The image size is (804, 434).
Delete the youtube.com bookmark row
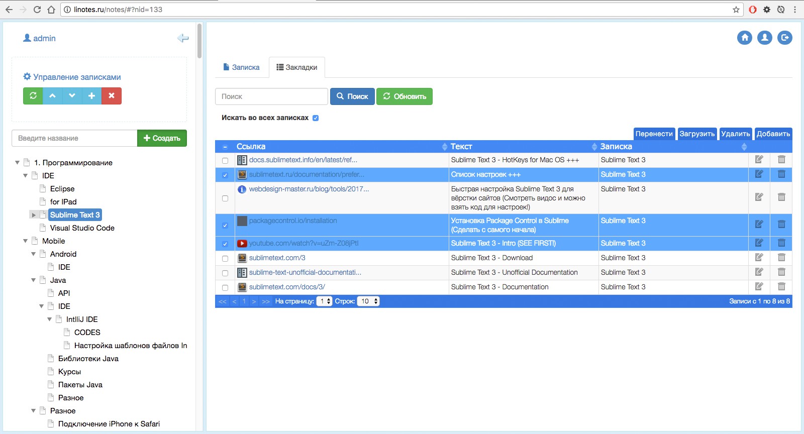[781, 243]
